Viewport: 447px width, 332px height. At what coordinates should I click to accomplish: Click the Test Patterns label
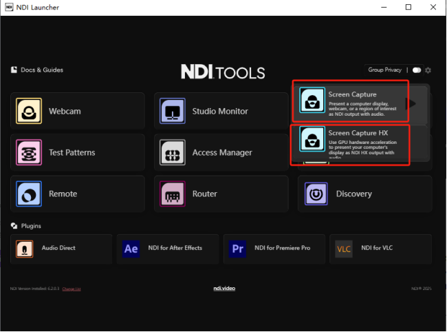(x=72, y=152)
